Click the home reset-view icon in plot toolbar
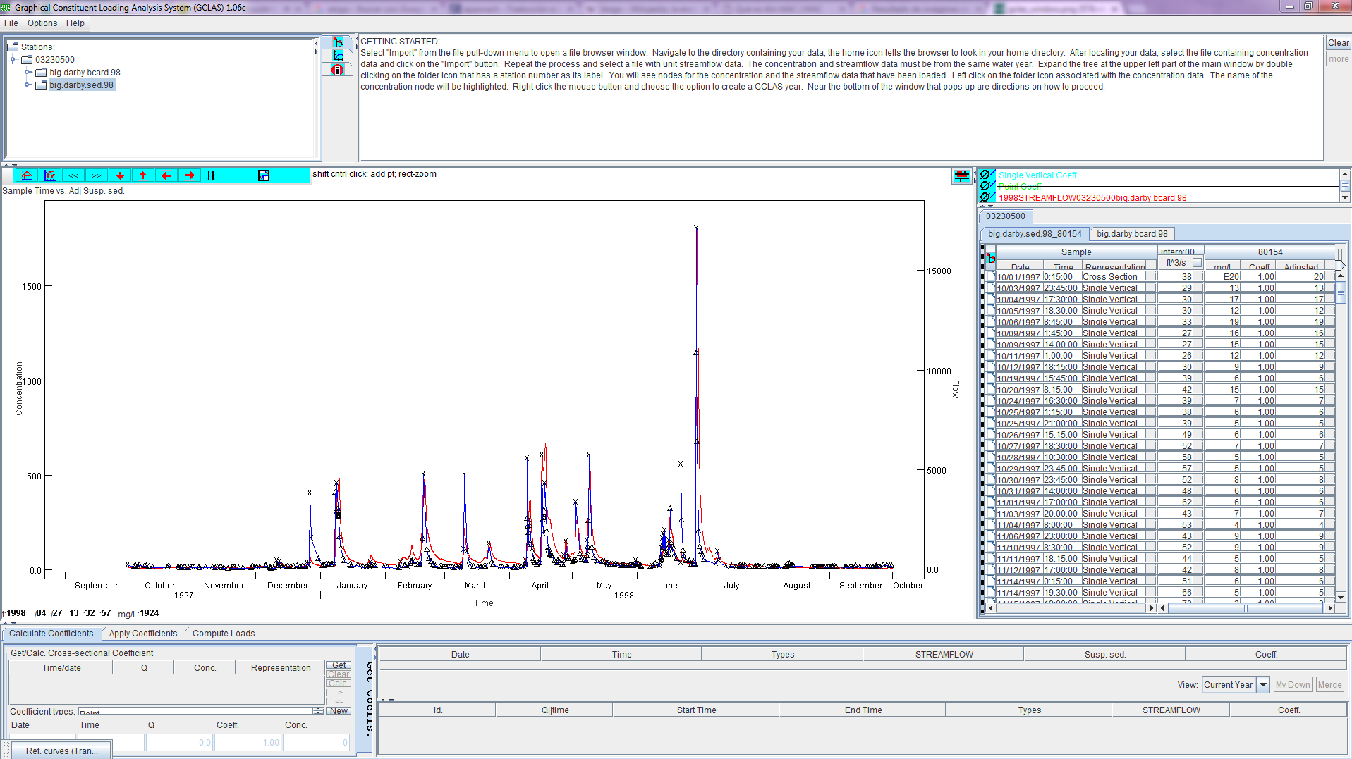1352x759 pixels. click(x=27, y=175)
